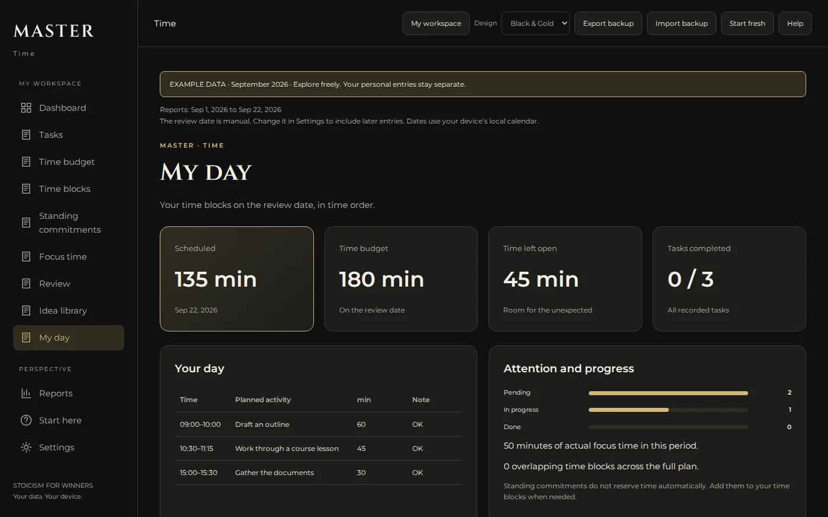Open the Time budget label
828x517 pixels.
coord(67,162)
